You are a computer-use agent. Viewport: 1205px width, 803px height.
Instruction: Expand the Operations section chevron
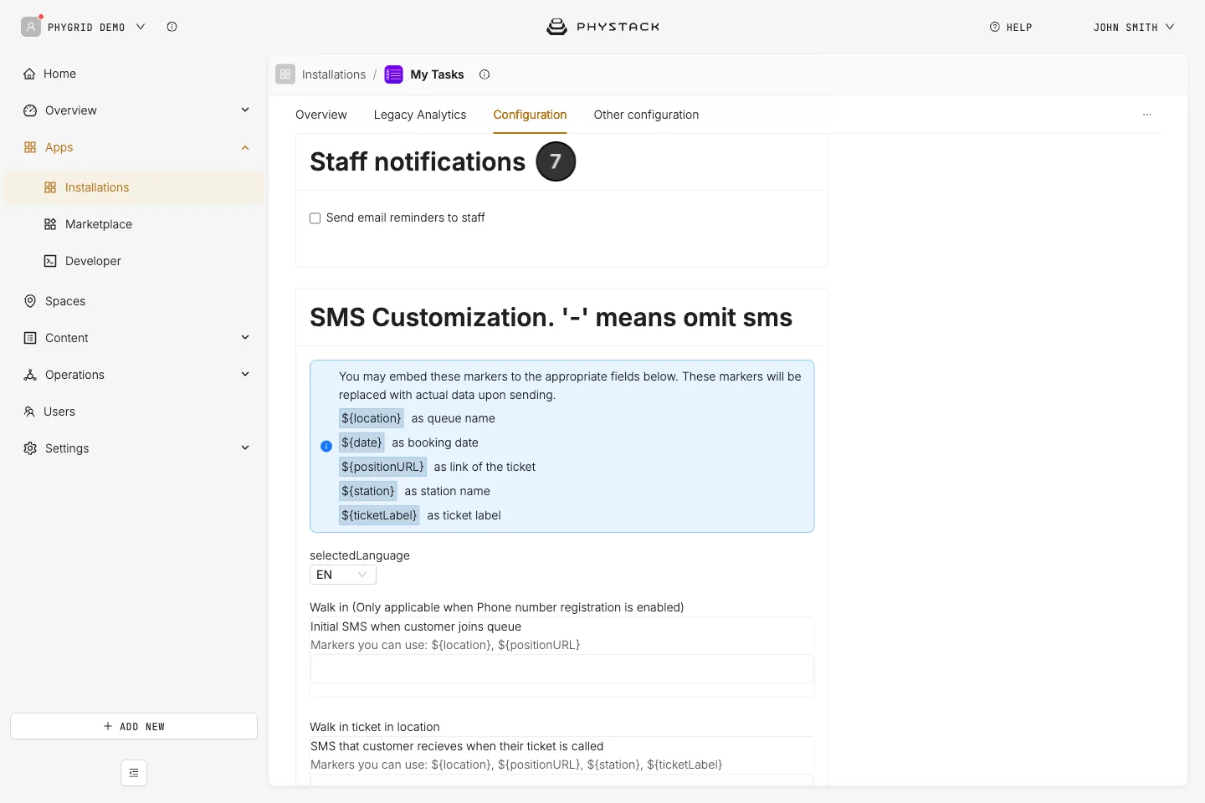(x=245, y=374)
